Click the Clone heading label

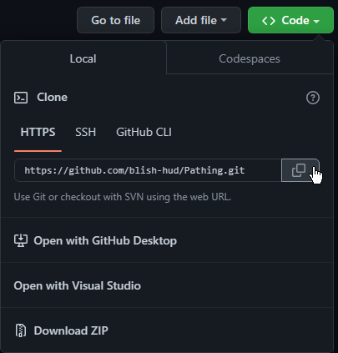[52, 98]
